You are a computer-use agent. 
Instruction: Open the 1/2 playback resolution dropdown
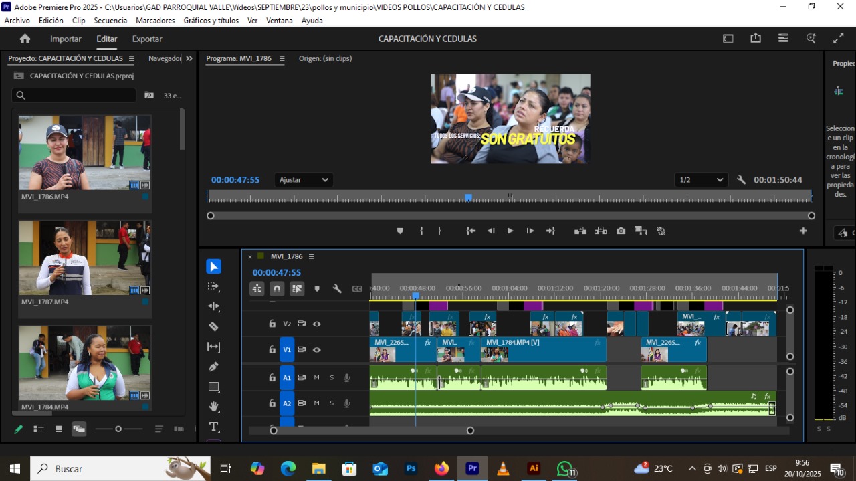pyautogui.click(x=702, y=180)
